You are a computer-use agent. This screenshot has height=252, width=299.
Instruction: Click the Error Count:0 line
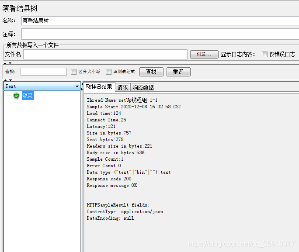104,166
